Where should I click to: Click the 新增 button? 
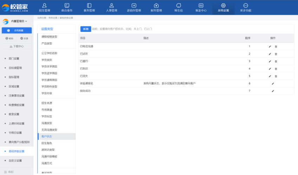85,29
